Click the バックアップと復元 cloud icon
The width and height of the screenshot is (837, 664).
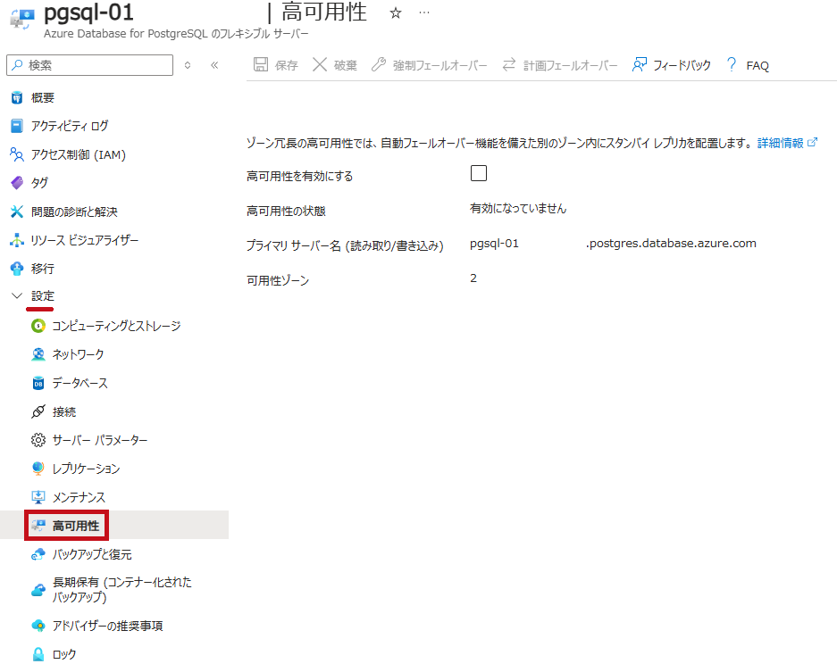(38, 554)
